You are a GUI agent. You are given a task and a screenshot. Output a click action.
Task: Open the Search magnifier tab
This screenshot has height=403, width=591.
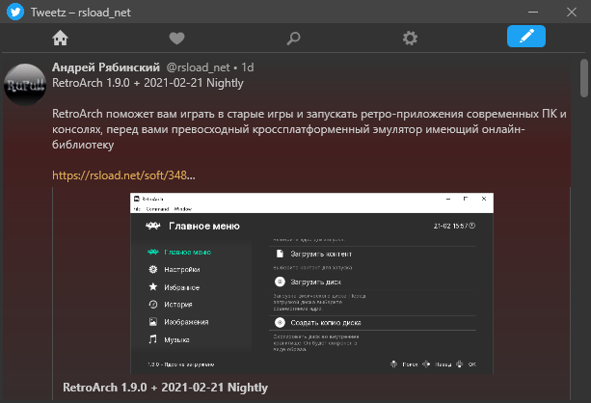[293, 38]
